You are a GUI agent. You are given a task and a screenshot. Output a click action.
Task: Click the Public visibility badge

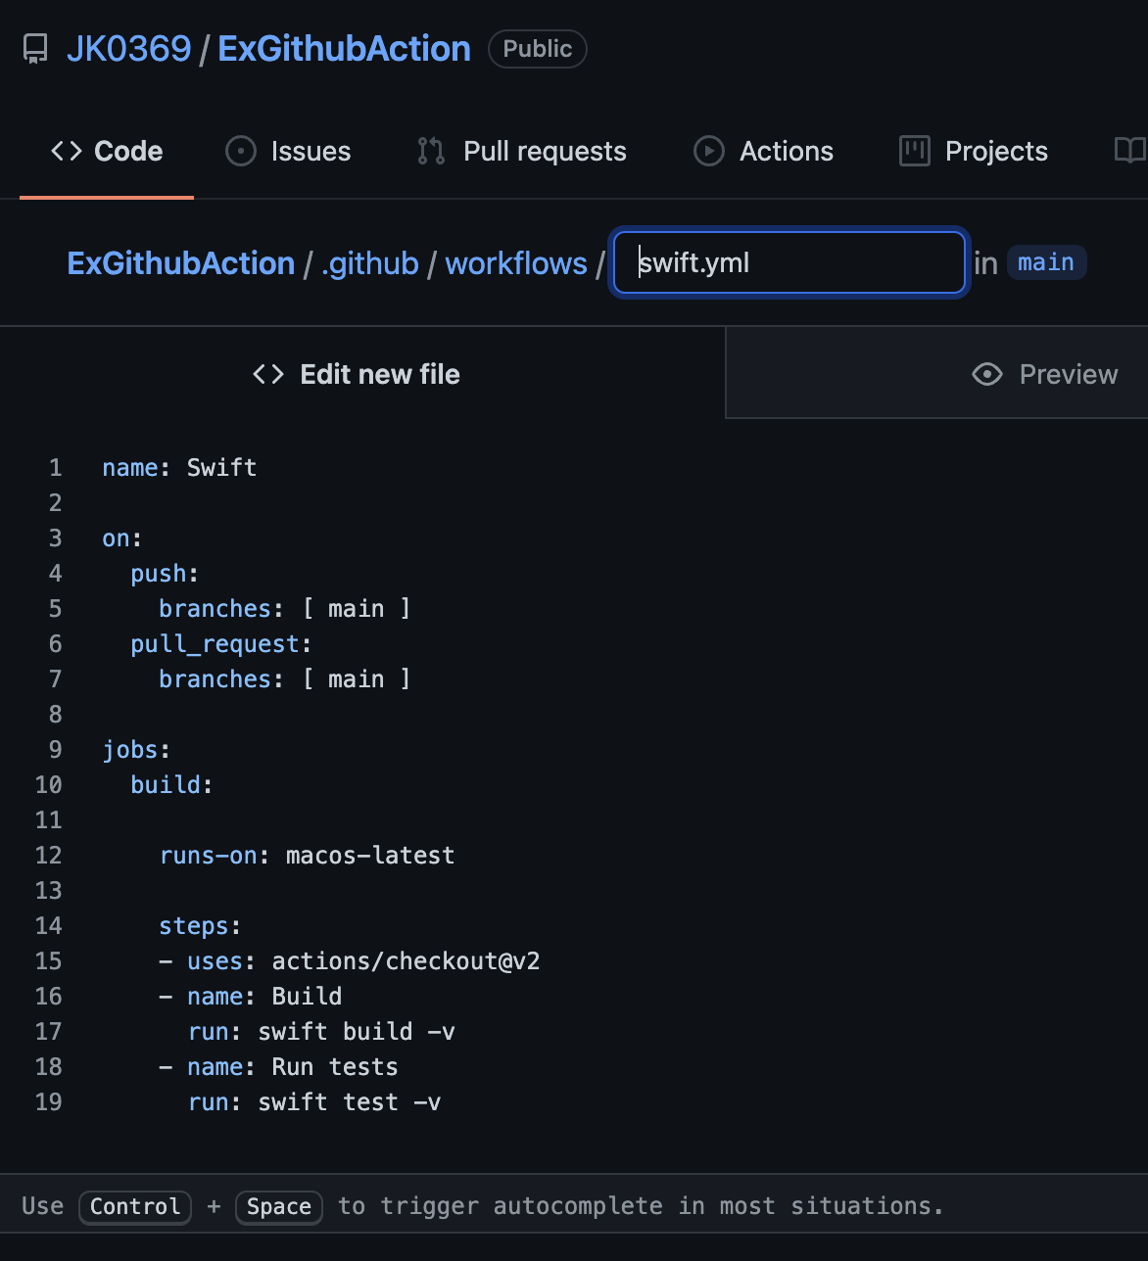(538, 49)
